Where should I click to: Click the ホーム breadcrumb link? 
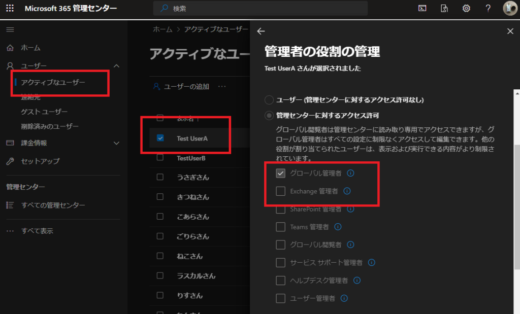click(162, 29)
